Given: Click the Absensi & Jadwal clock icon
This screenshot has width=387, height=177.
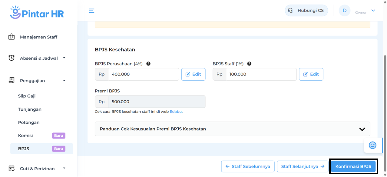Looking at the screenshot, I should [x=12, y=58].
